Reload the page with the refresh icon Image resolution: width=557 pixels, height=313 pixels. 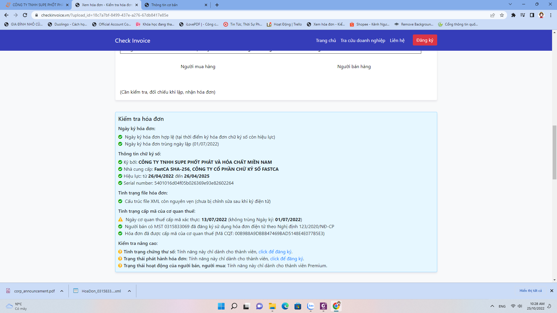[x=25, y=15]
